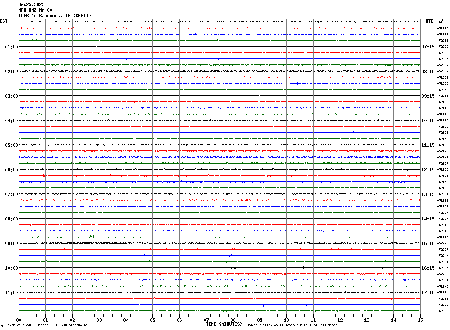Click the DC offset value -52168
Screen dimensions: 450x330
point(443,151)
